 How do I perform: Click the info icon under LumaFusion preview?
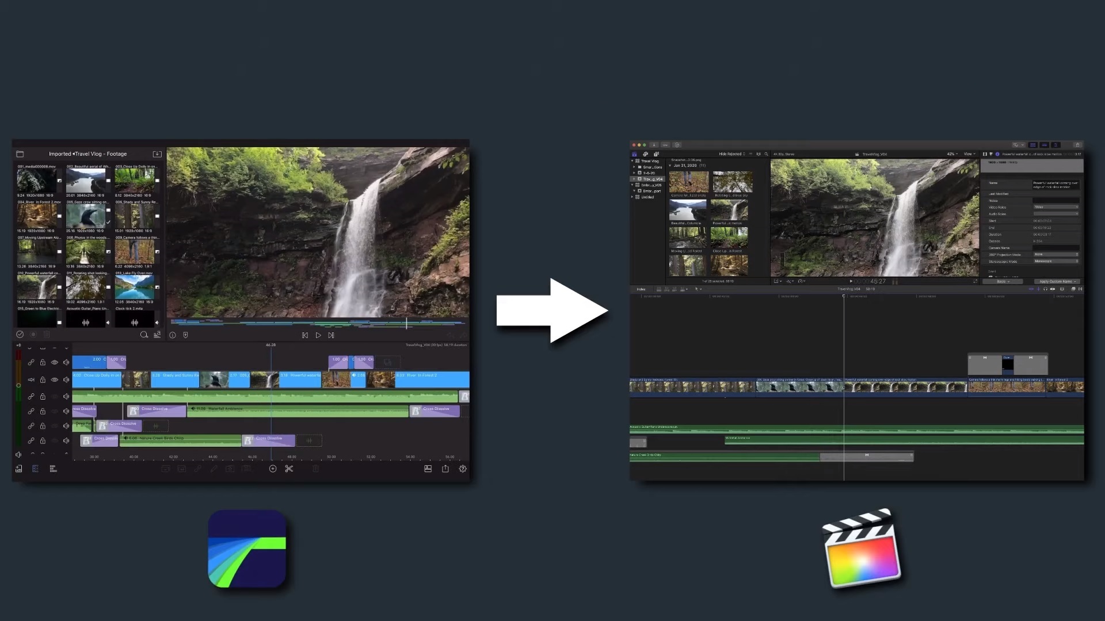click(x=172, y=335)
